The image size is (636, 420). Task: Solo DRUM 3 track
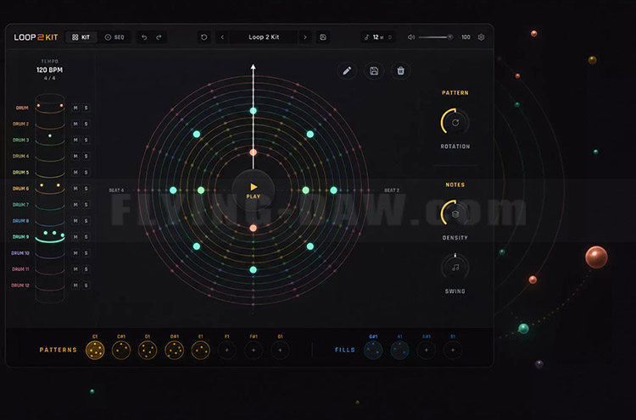86,140
